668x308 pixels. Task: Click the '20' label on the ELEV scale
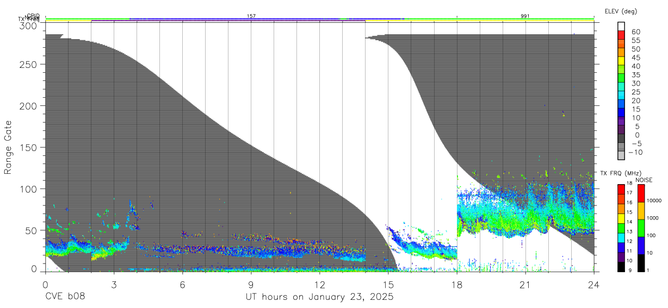coord(635,100)
